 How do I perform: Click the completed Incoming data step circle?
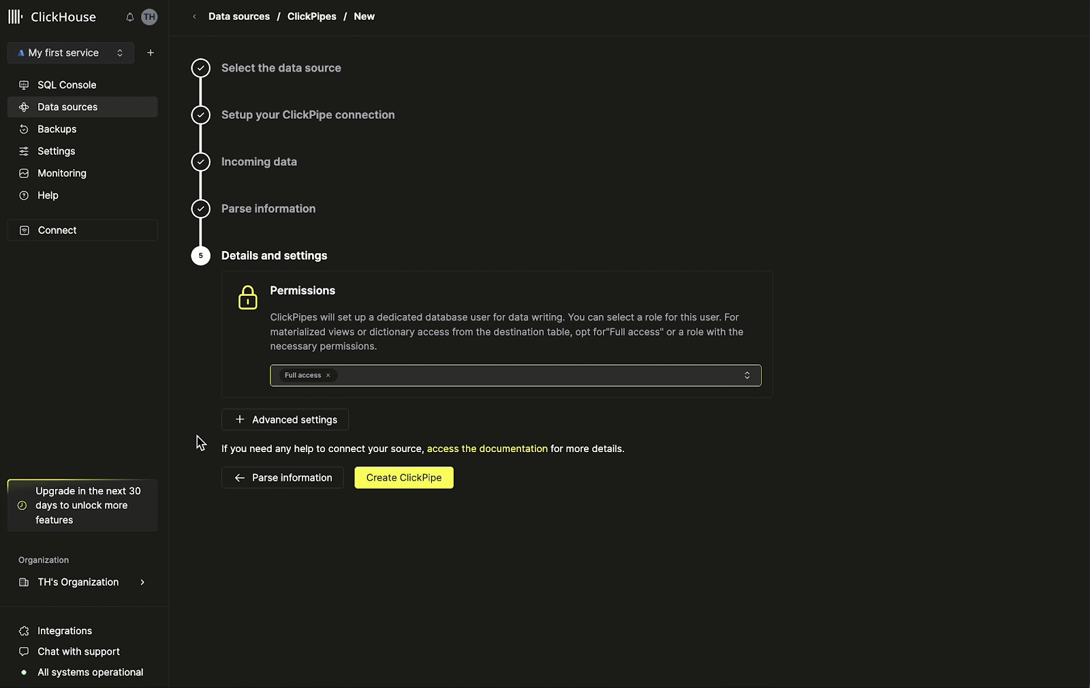click(x=200, y=162)
